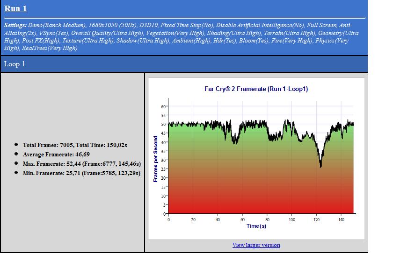The width and height of the screenshot is (393, 253).
Task: Click the 'Disable Artificial Intelligence(No)' text
Action: [260, 25]
